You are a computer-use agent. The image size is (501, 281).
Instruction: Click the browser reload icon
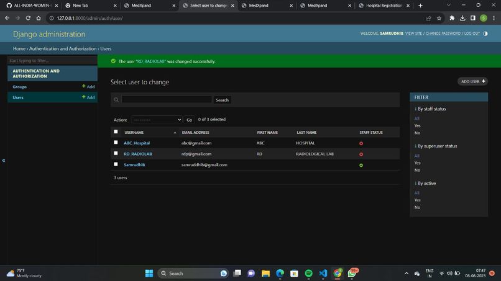28,18
